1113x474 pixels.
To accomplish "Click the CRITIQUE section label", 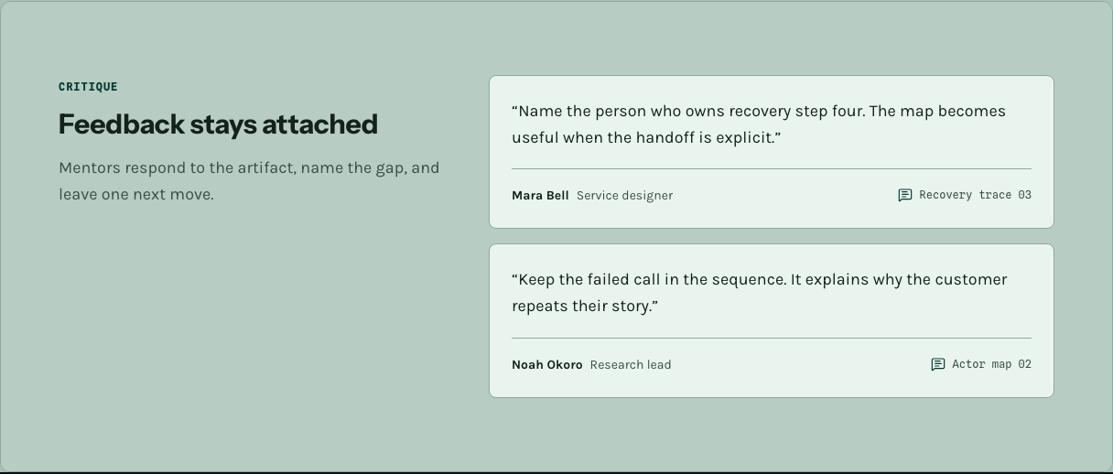I will (x=88, y=87).
